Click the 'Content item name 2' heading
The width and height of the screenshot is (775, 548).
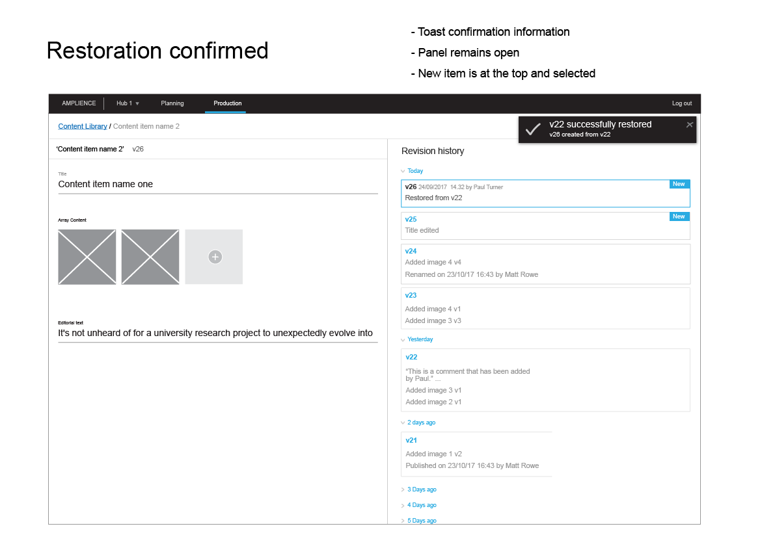90,149
